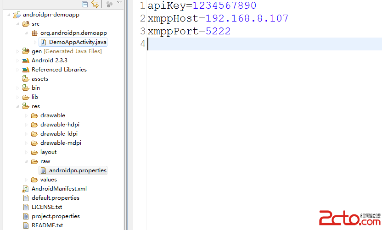Click the org.androidpn.demoapp package icon
This screenshot has height=230, width=382.
pos(35,33)
